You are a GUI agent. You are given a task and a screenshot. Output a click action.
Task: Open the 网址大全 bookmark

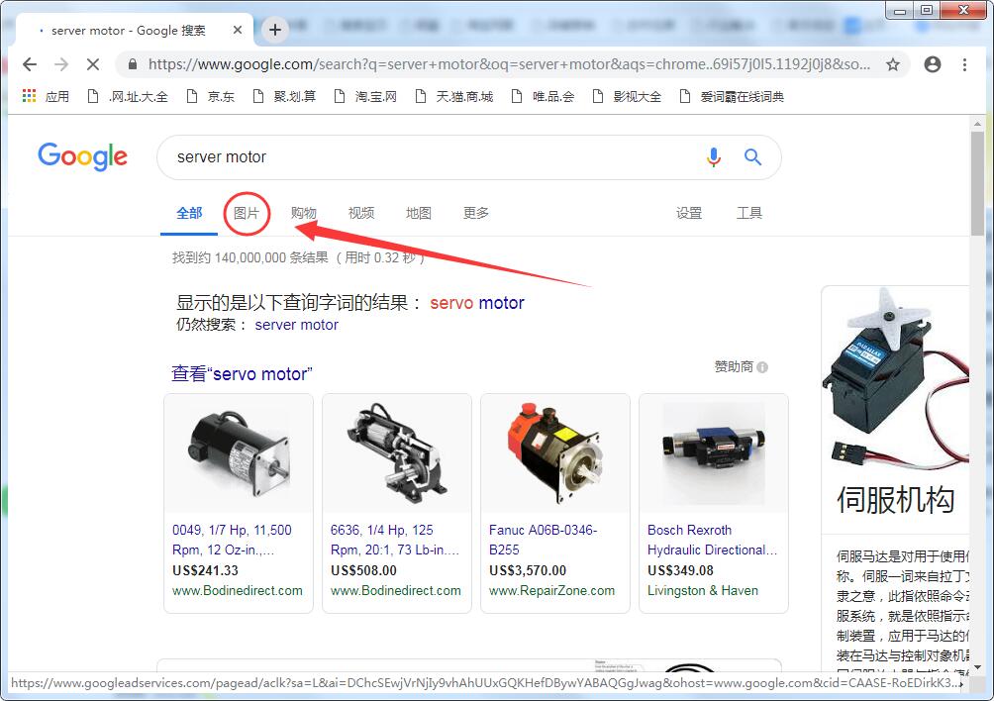pos(128,96)
